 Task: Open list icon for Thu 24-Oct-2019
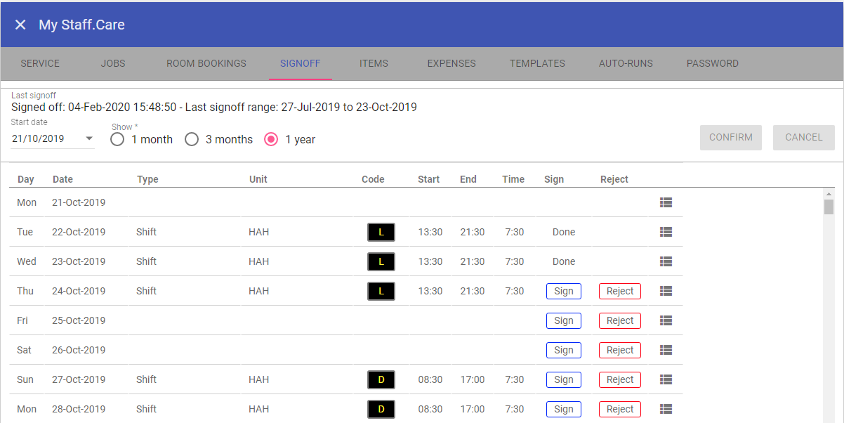[x=666, y=291]
